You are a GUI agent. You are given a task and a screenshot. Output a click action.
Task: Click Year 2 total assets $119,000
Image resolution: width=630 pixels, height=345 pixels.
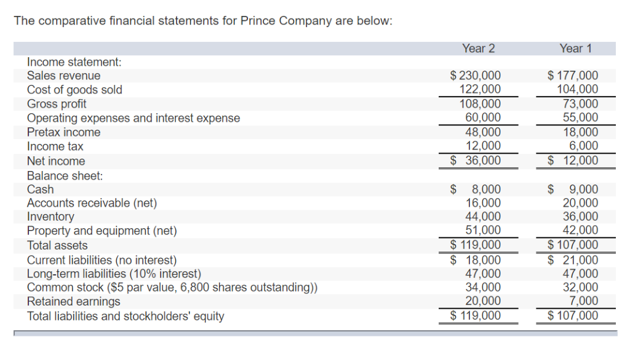pos(476,245)
